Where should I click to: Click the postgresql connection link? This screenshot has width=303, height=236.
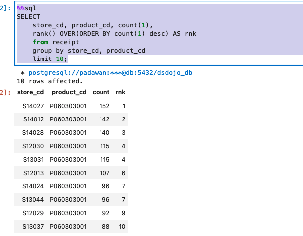tap(110, 73)
